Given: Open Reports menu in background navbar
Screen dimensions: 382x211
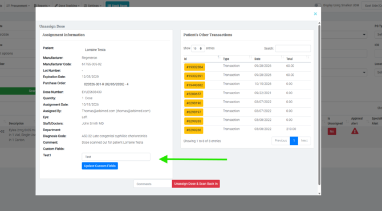Looking at the screenshot, I should pyautogui.click(x=42, y=5).
